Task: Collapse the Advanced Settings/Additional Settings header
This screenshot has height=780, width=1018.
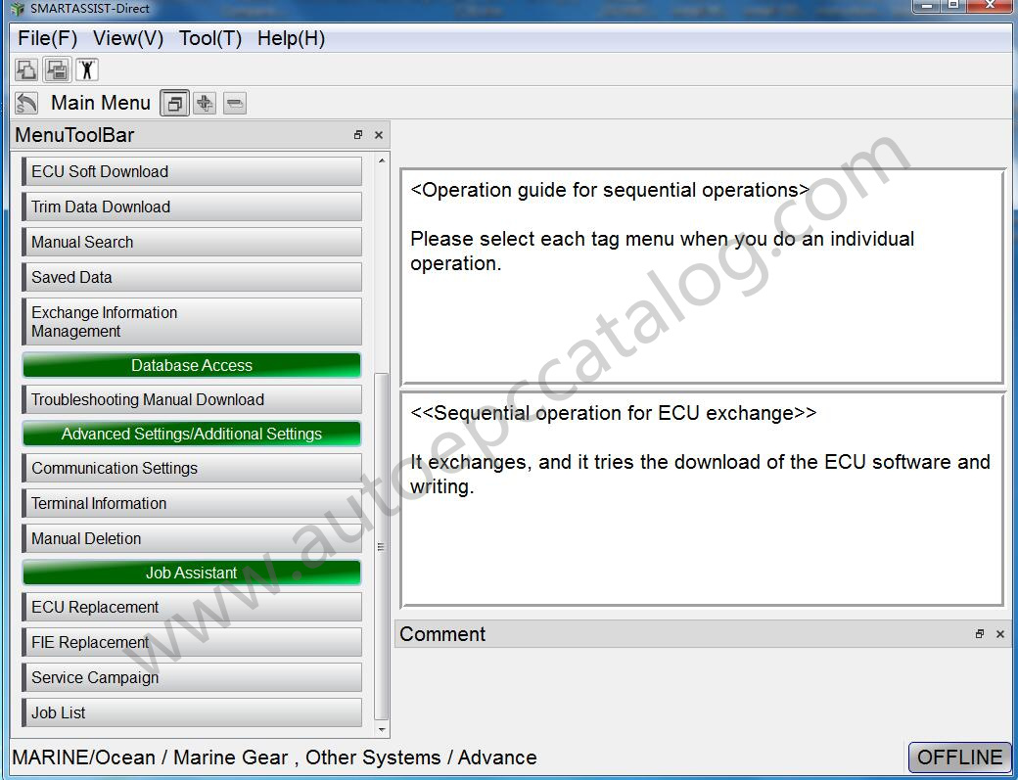Action: (x=192, y=434)
